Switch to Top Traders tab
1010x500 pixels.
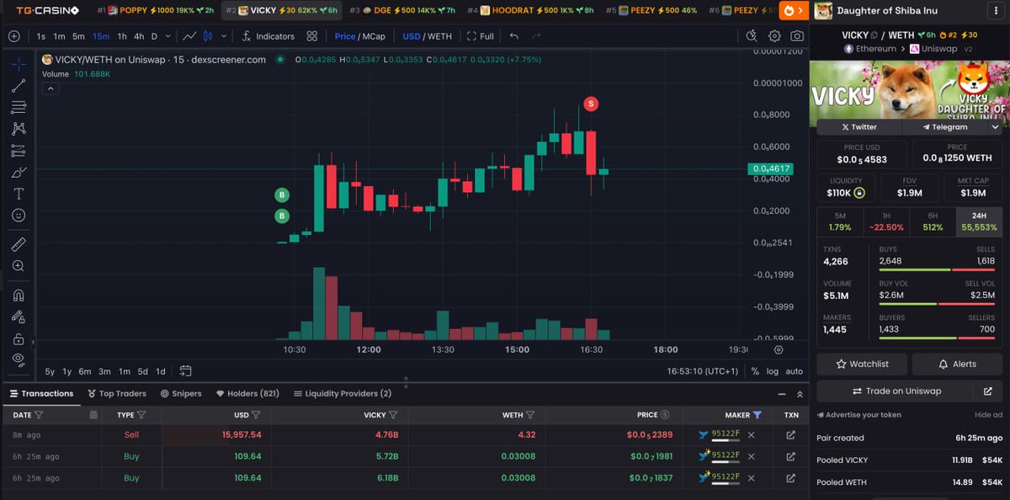[x=117, y=394]
